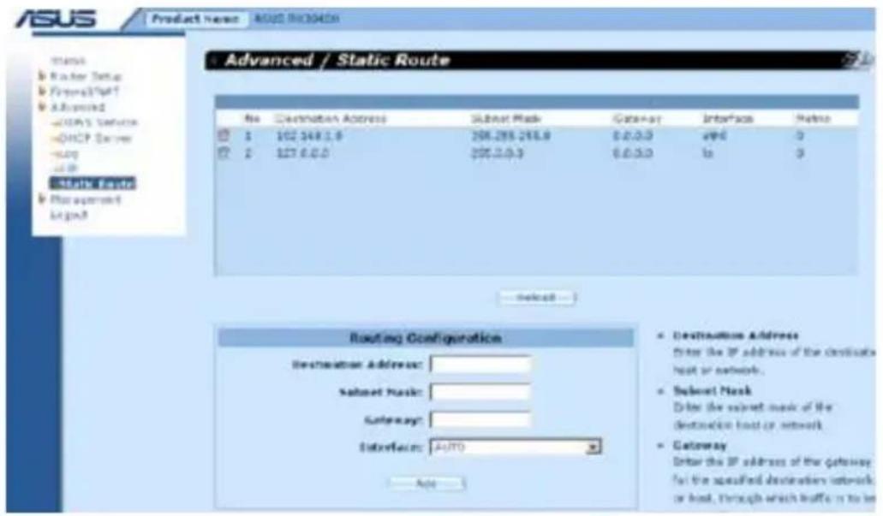
Task: Select the 192.168.1.0 destination cell
Action: (308, 136)
